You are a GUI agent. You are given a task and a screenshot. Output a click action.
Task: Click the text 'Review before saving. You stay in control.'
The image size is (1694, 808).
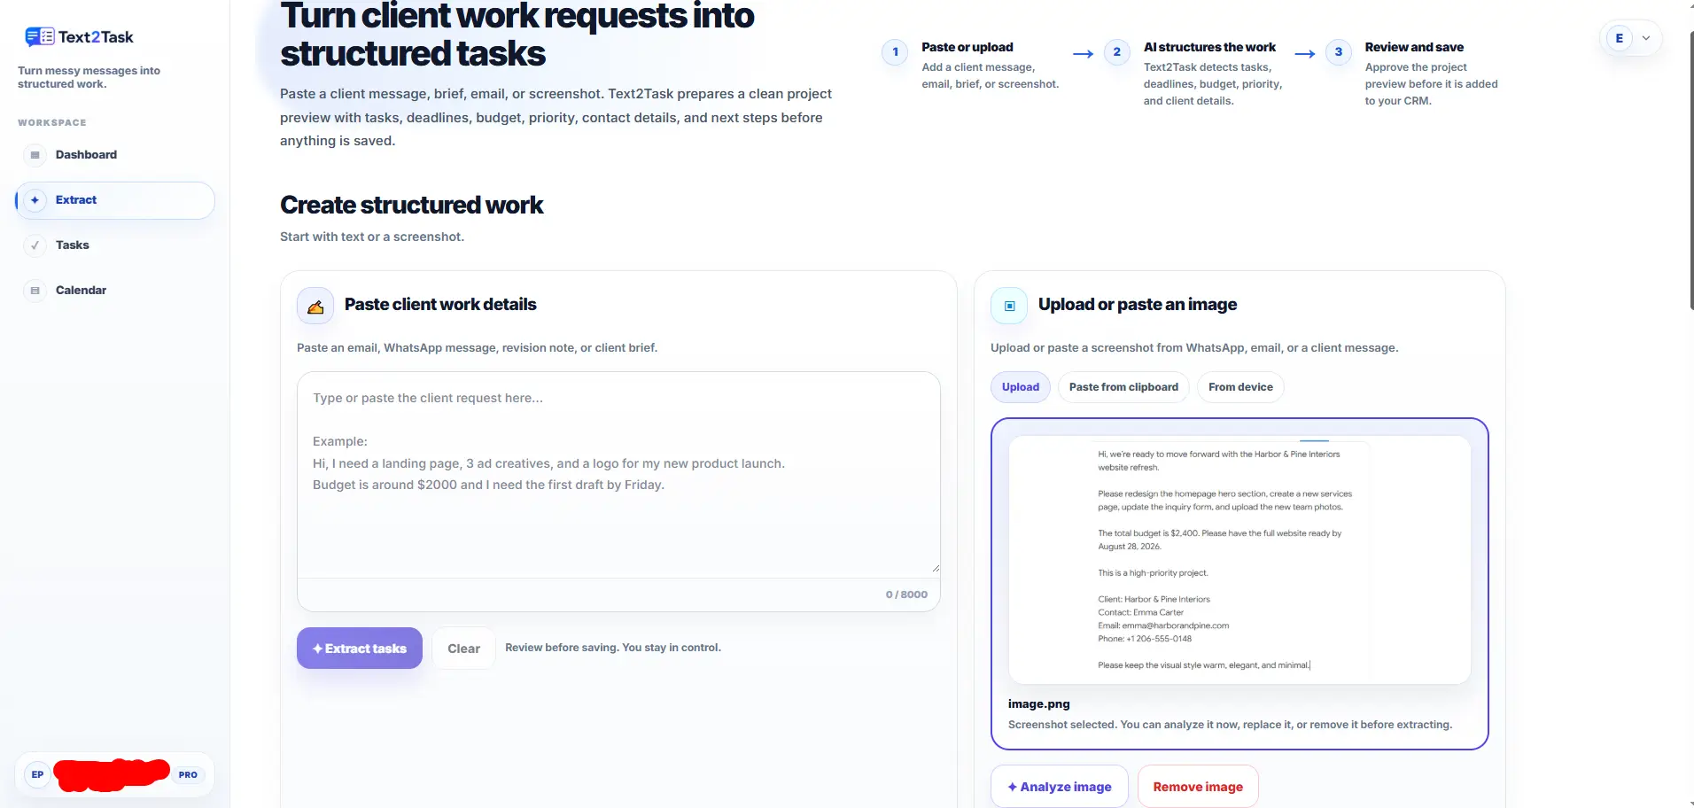[613, 648]
